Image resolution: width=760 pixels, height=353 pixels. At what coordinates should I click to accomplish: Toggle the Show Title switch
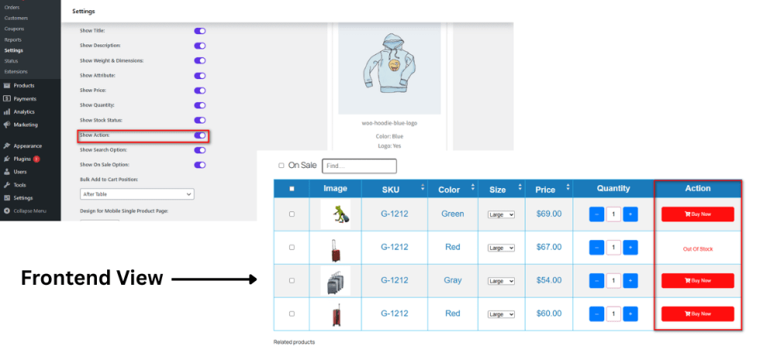200,30
